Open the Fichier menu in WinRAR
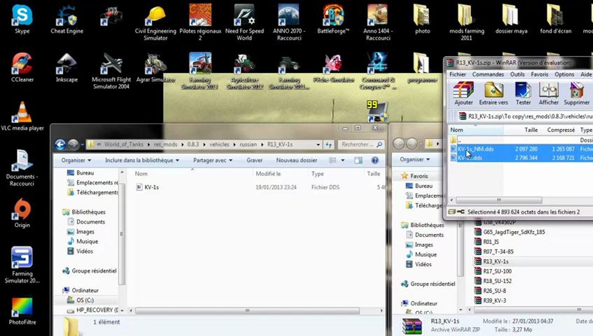 [458, 74]
